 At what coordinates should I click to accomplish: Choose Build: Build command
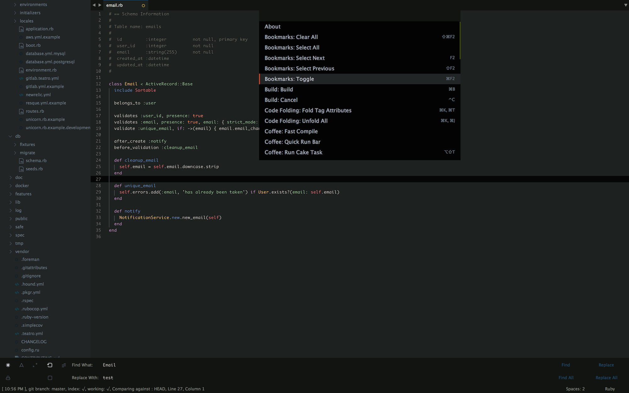coord(359,90)
